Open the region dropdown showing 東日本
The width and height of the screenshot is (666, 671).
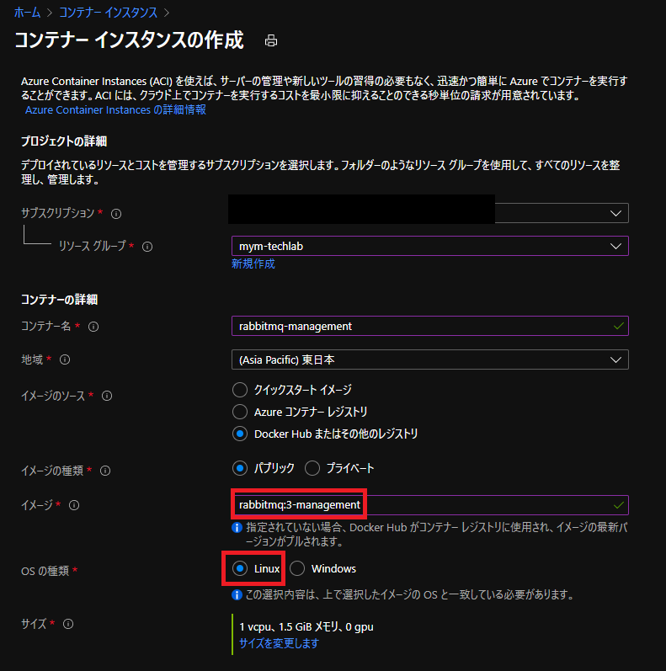pyautogui.click(x=430, y=359)
